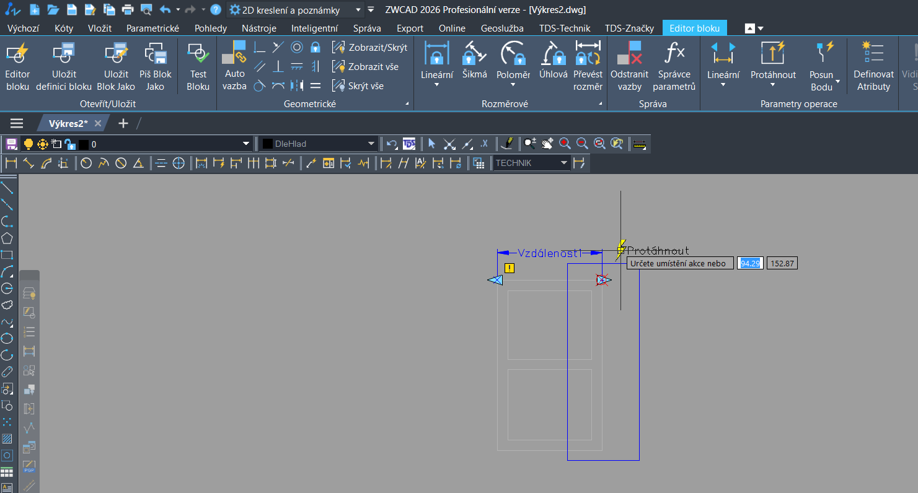The width and height of the screenshot is (918, 493).
Task: Switch to the Parametrické ribbon tab
Action: pyautogui.click(x=152, y=28)
